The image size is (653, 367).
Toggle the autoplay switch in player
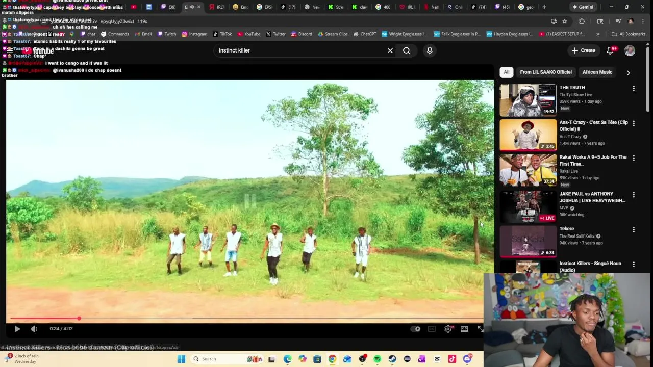(416, 329)
